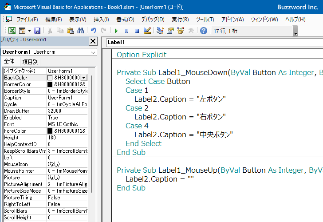Switch to the 項目別 tab
The width and height of the screenshot is (323, 222).
pos(30,62)
